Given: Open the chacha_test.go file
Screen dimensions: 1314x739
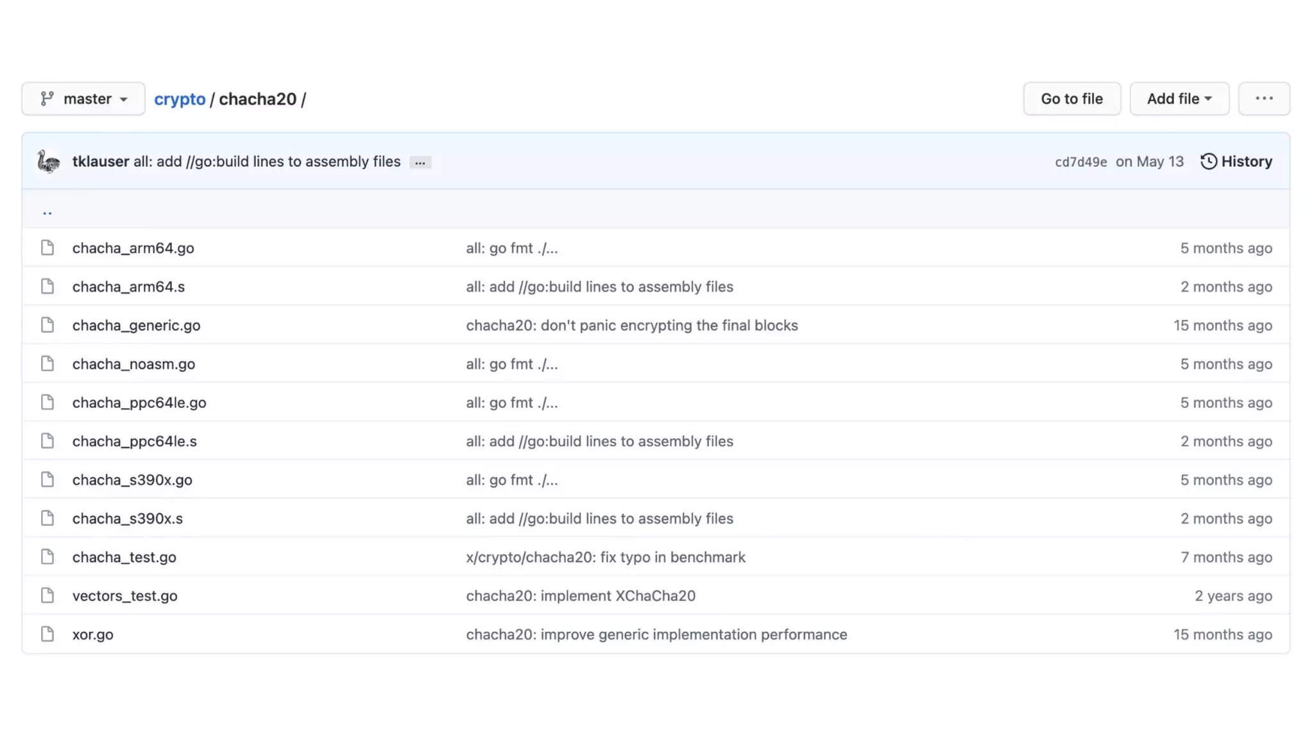Looking at the screenshot, I should click(124, 557).
